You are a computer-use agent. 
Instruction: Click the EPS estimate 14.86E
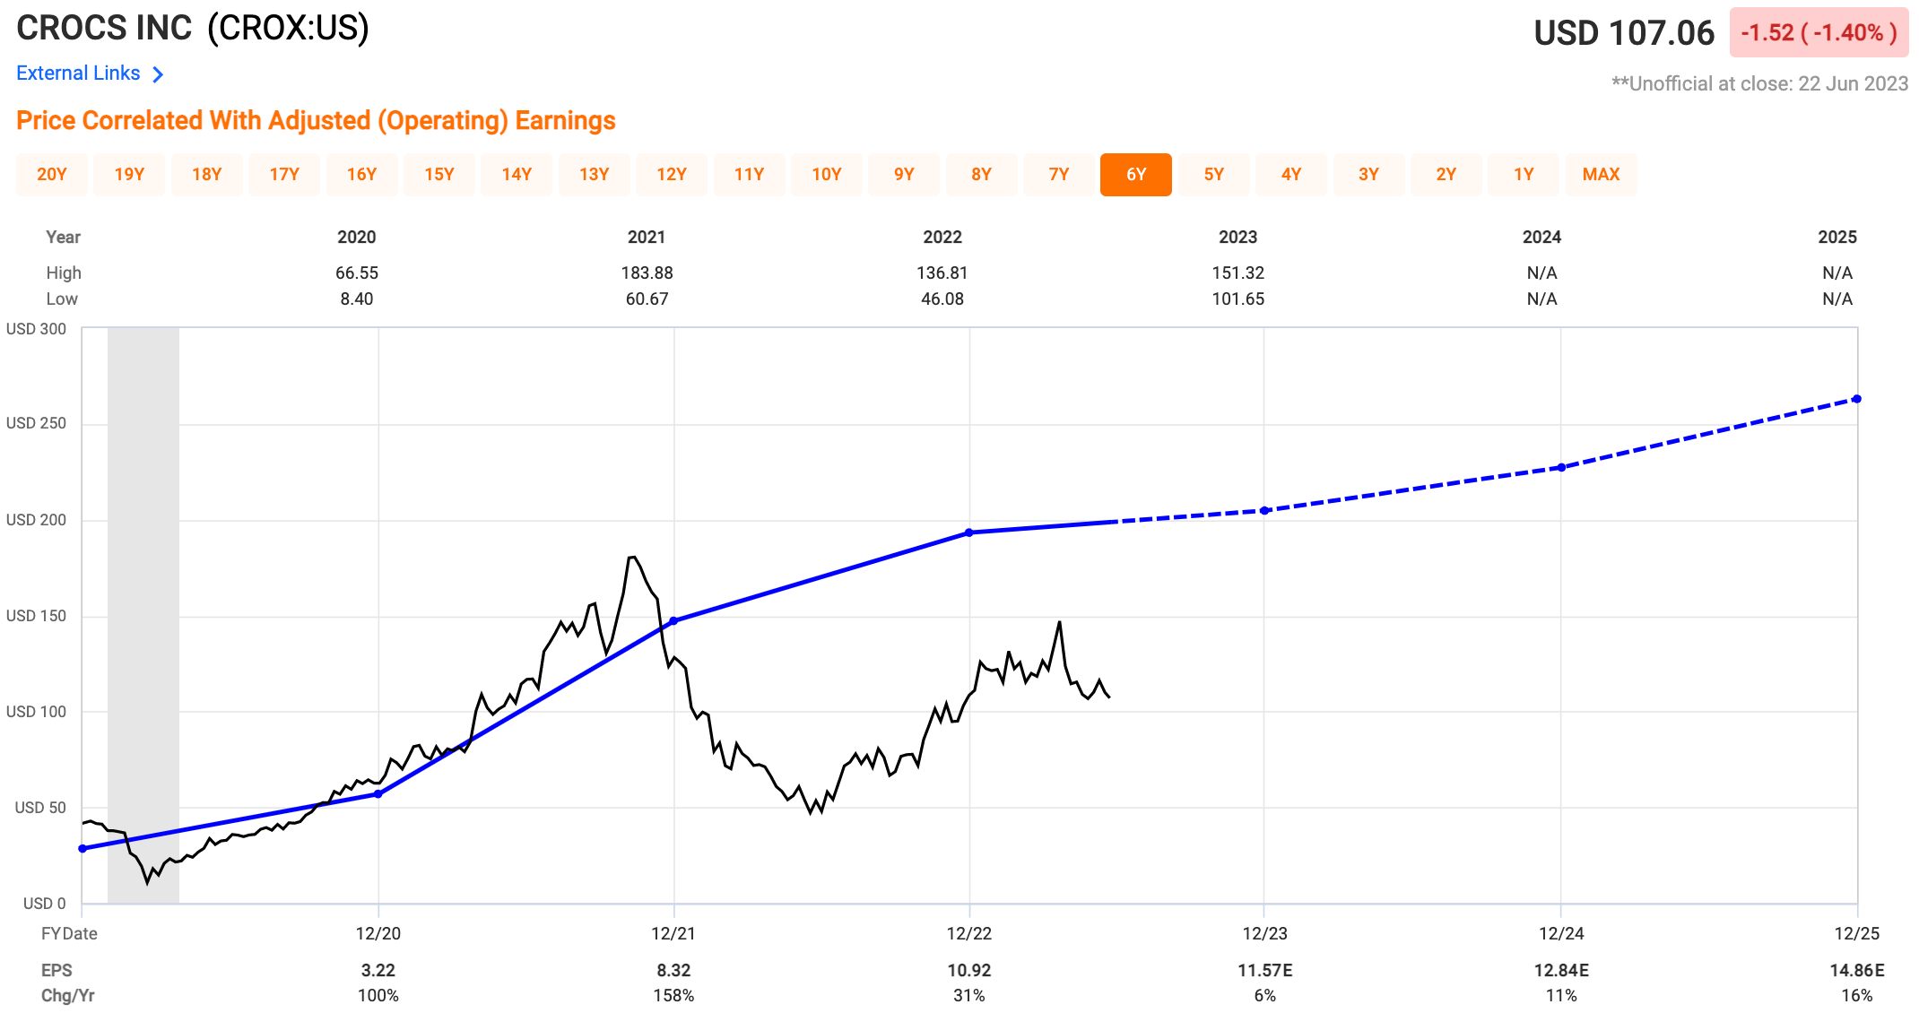click(x=1857, y=971)
